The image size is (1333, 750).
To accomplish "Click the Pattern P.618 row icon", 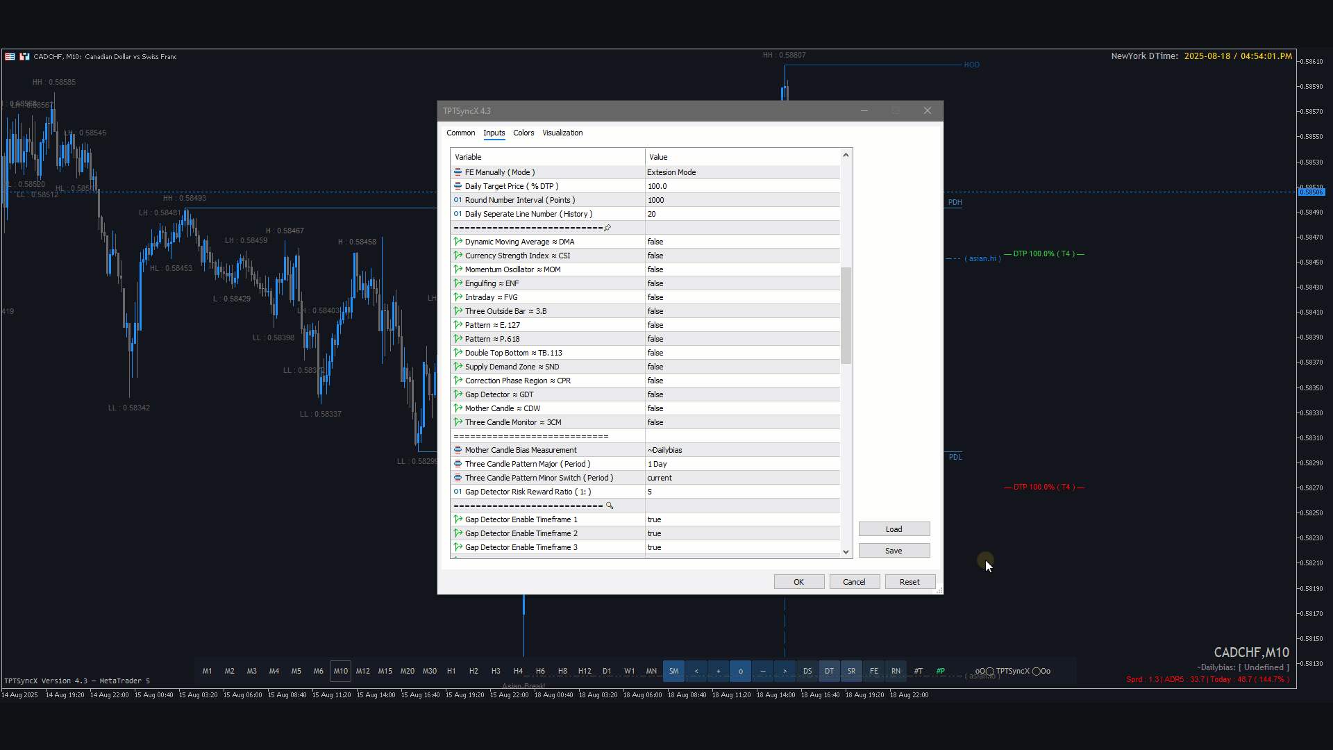I will click(x=458, y=339).
